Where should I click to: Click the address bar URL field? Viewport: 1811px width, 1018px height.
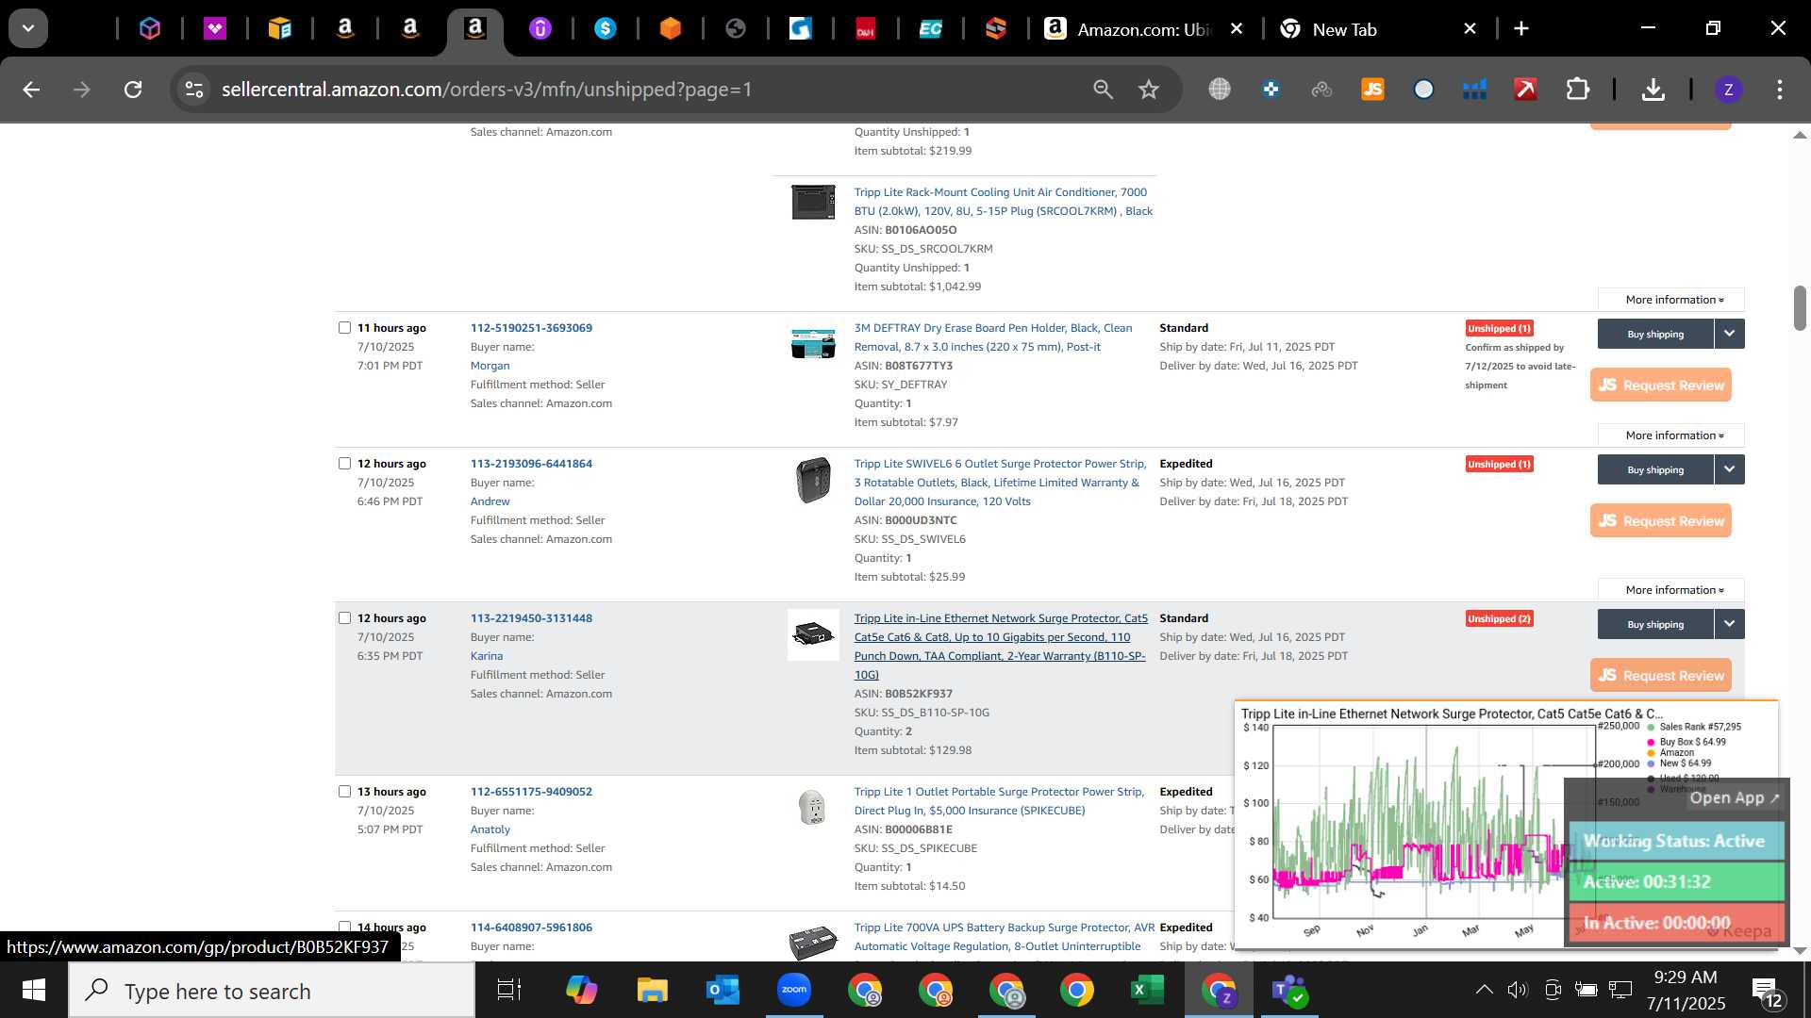pyautogui.click(x=641, y=90)
